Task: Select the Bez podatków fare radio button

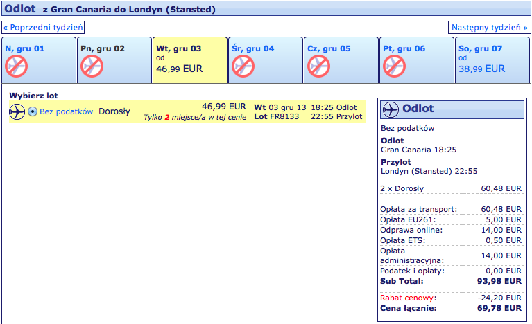Action: tap(33, 111)
